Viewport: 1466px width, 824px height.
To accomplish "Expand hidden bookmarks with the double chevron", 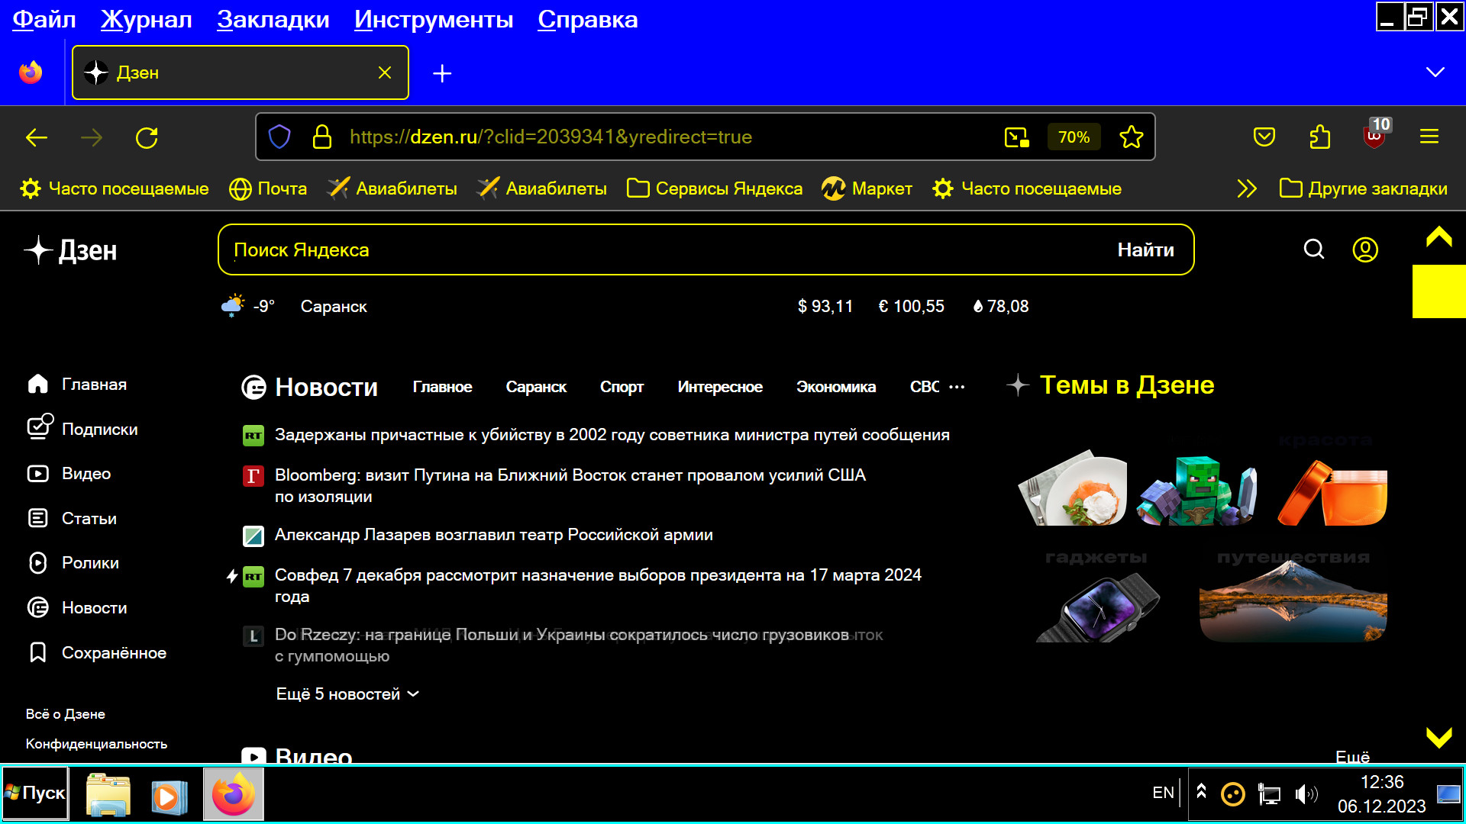I will tap(1247, 188).
